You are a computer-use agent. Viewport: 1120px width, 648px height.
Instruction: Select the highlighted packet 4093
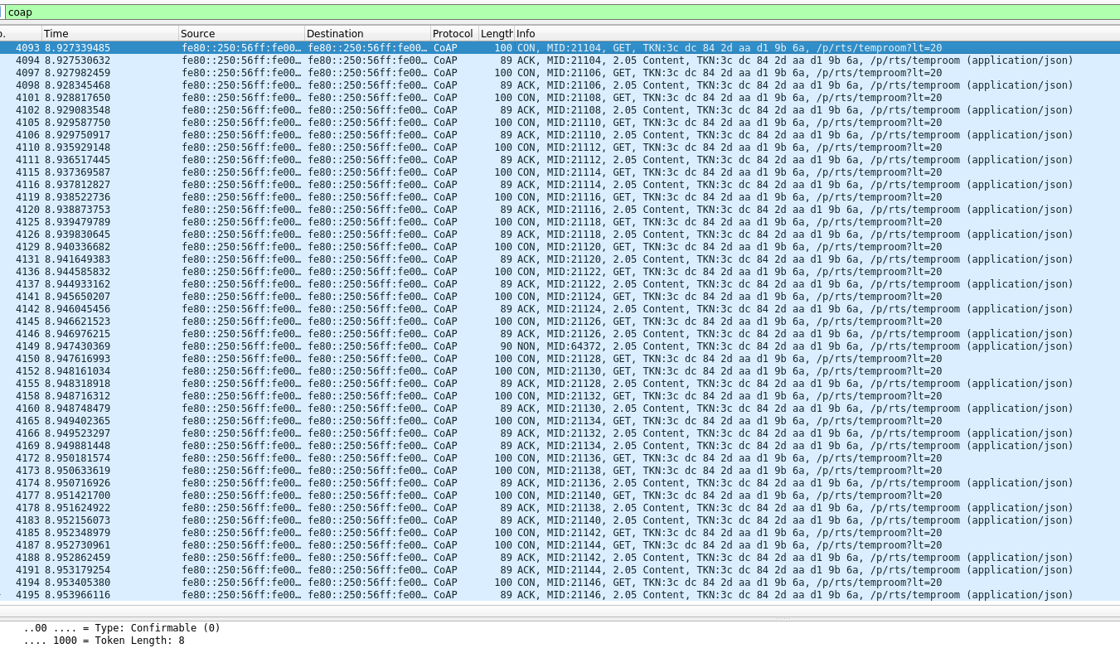pyautogui.click(x=332, y=47)
